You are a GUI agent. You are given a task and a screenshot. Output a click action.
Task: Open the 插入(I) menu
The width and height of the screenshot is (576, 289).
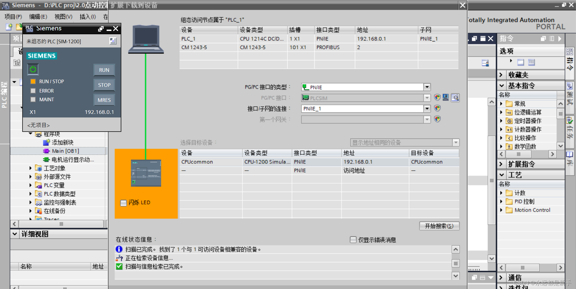[x=88, y=17]
